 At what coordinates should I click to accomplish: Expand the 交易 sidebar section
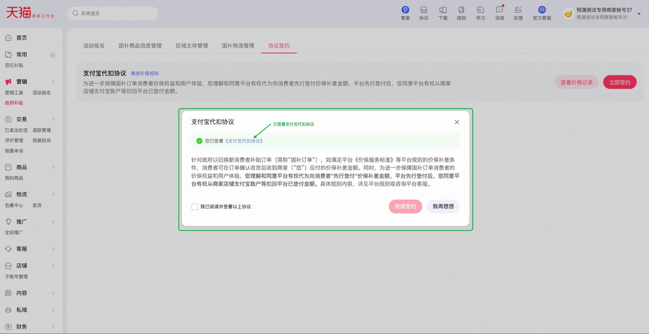53,119
